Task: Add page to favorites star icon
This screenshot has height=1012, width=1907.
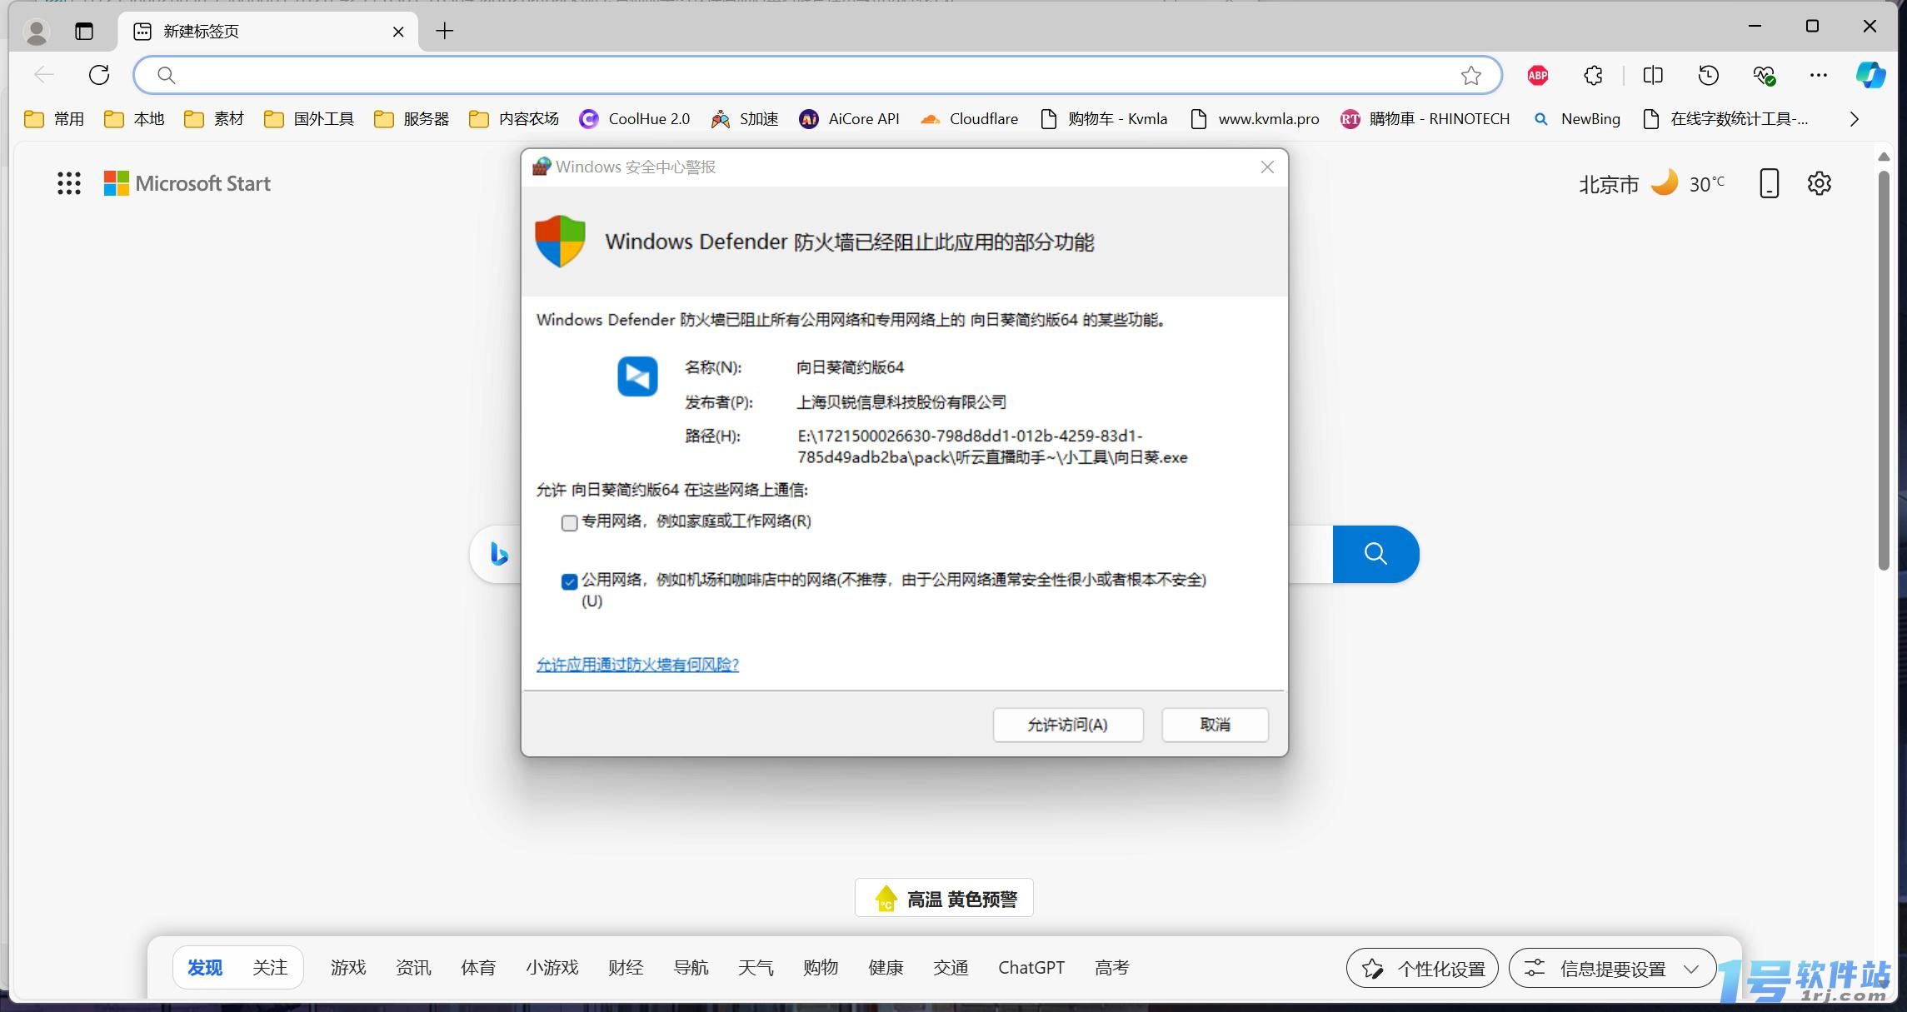Action: point(1471,76)
